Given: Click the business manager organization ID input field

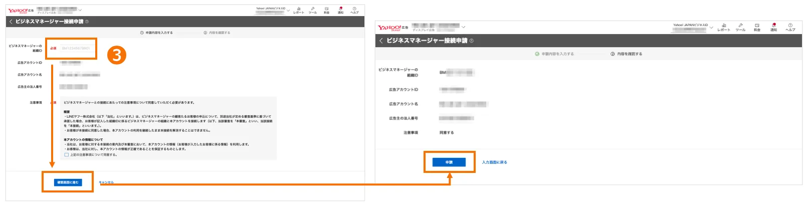Looking at the screenshot, I should click(76, 49).
